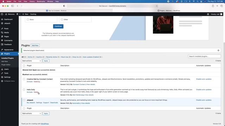Open Dashboard in the sidebar
Screen dimensions: 225x126
point(8,19)
